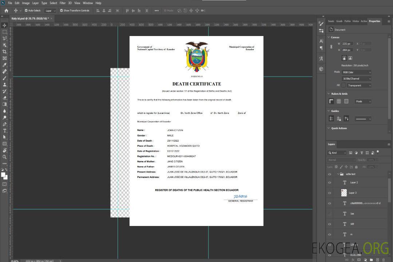Click the foreground color swatch

pyautogui.click(x=3, y=175)
